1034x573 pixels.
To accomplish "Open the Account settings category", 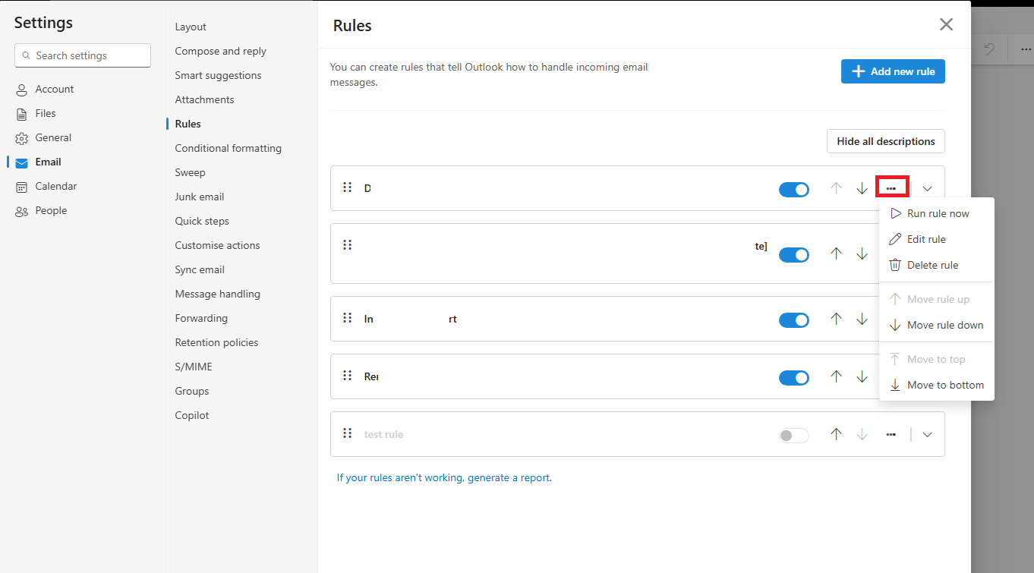I will pos(45,89).
